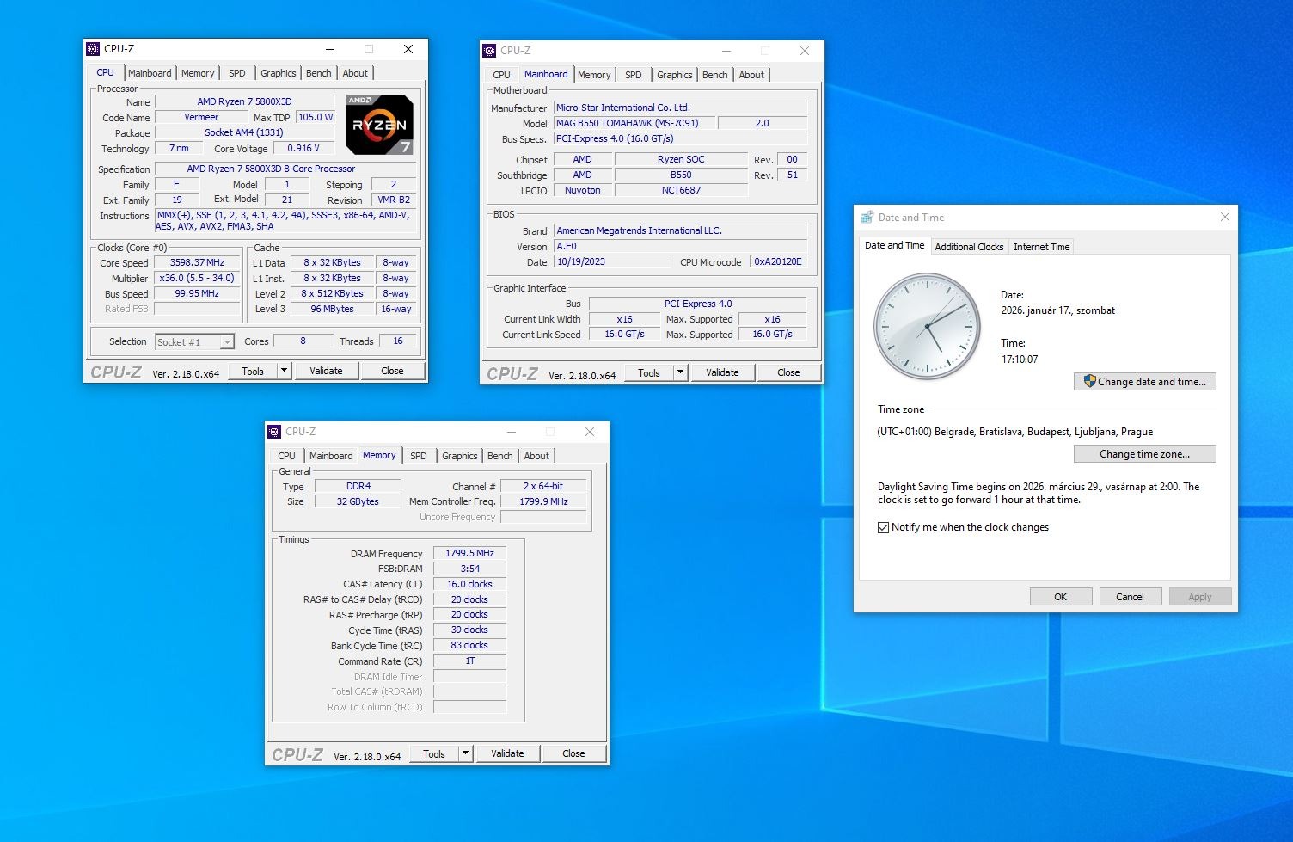1293x842 pixels.
Task: Click the Bank Cycle Time value 83 clocks
Action: point(469,646)
